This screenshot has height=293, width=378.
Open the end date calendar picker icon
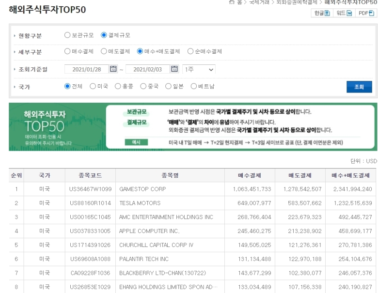[175, 70]
